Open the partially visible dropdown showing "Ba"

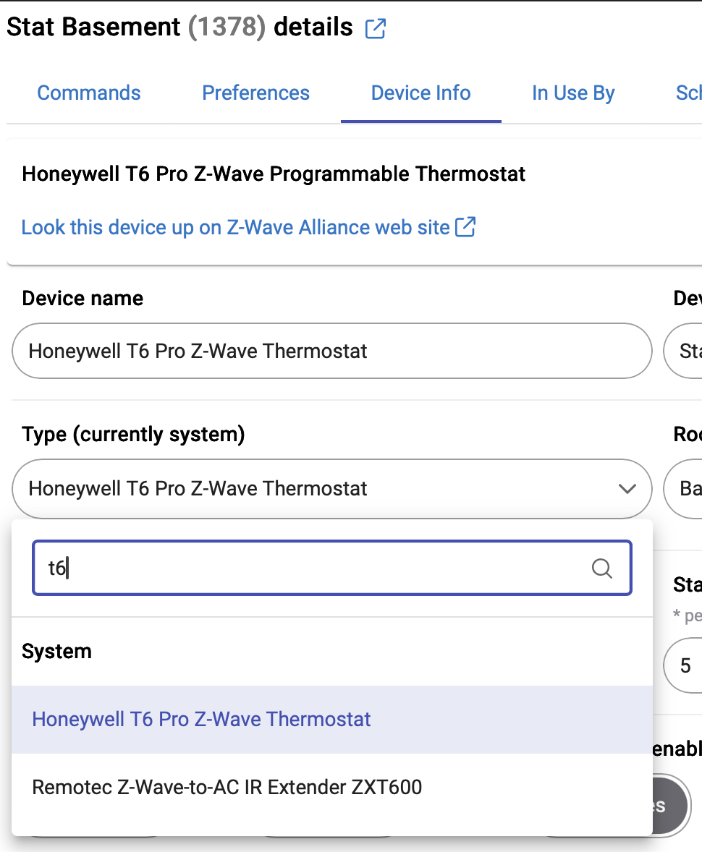pyautogui.click(x=684, y=489)
